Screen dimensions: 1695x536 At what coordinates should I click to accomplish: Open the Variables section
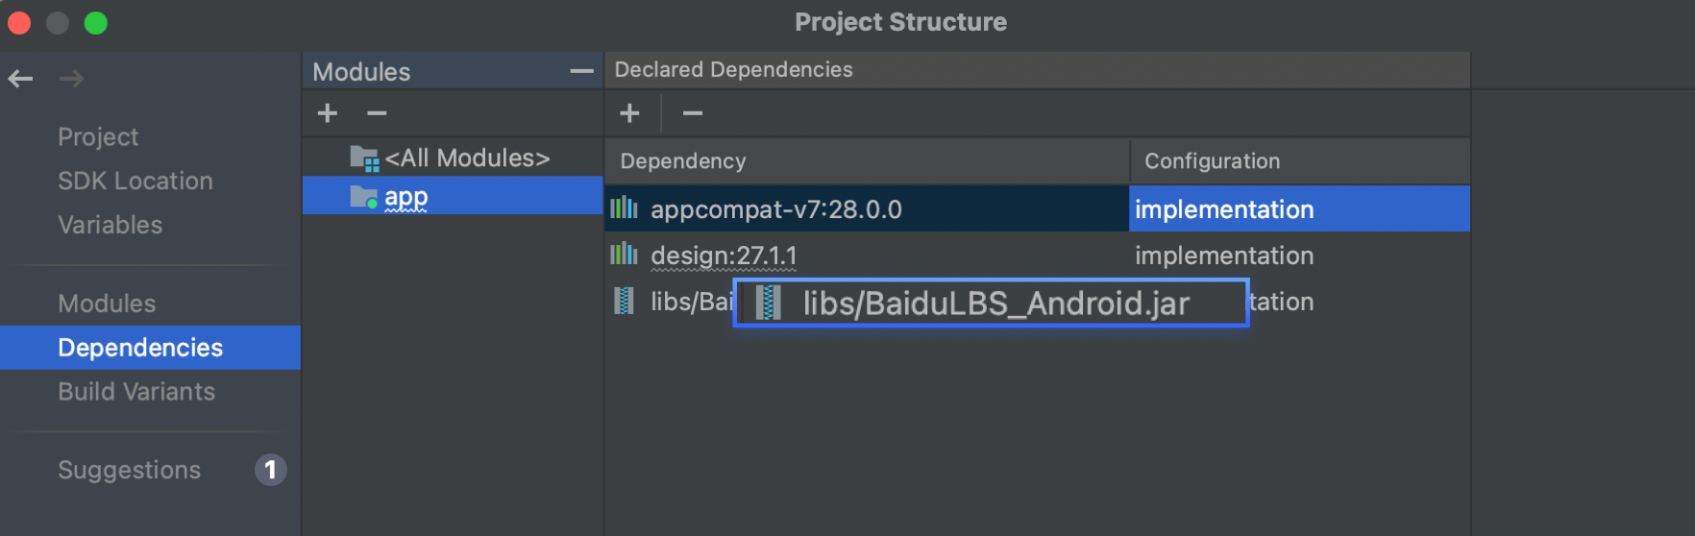pos(111,225)
